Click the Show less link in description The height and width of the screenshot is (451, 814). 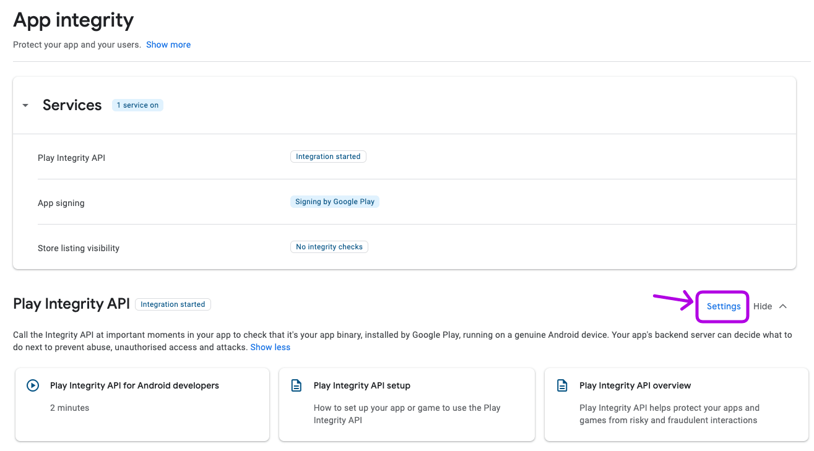tap(270, 347)
